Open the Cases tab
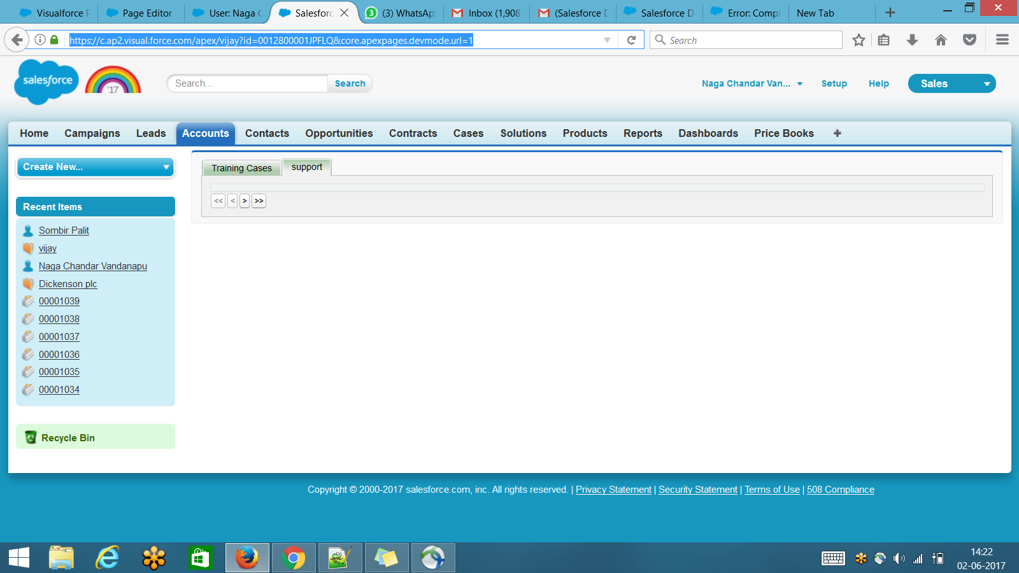This screenshot has height=573, width=1019. click(x=468, y=133)
